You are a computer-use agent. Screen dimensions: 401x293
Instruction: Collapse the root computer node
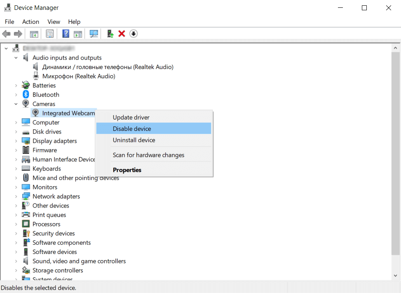6,48
